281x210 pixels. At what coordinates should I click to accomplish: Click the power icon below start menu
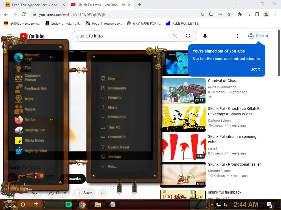click(x=112, y=187)
